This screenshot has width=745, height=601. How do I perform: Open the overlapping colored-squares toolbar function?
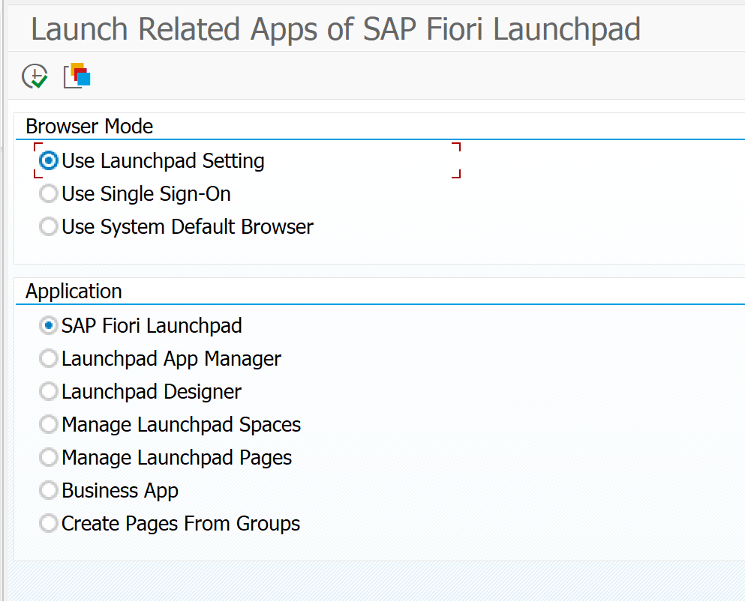point(77,75)
